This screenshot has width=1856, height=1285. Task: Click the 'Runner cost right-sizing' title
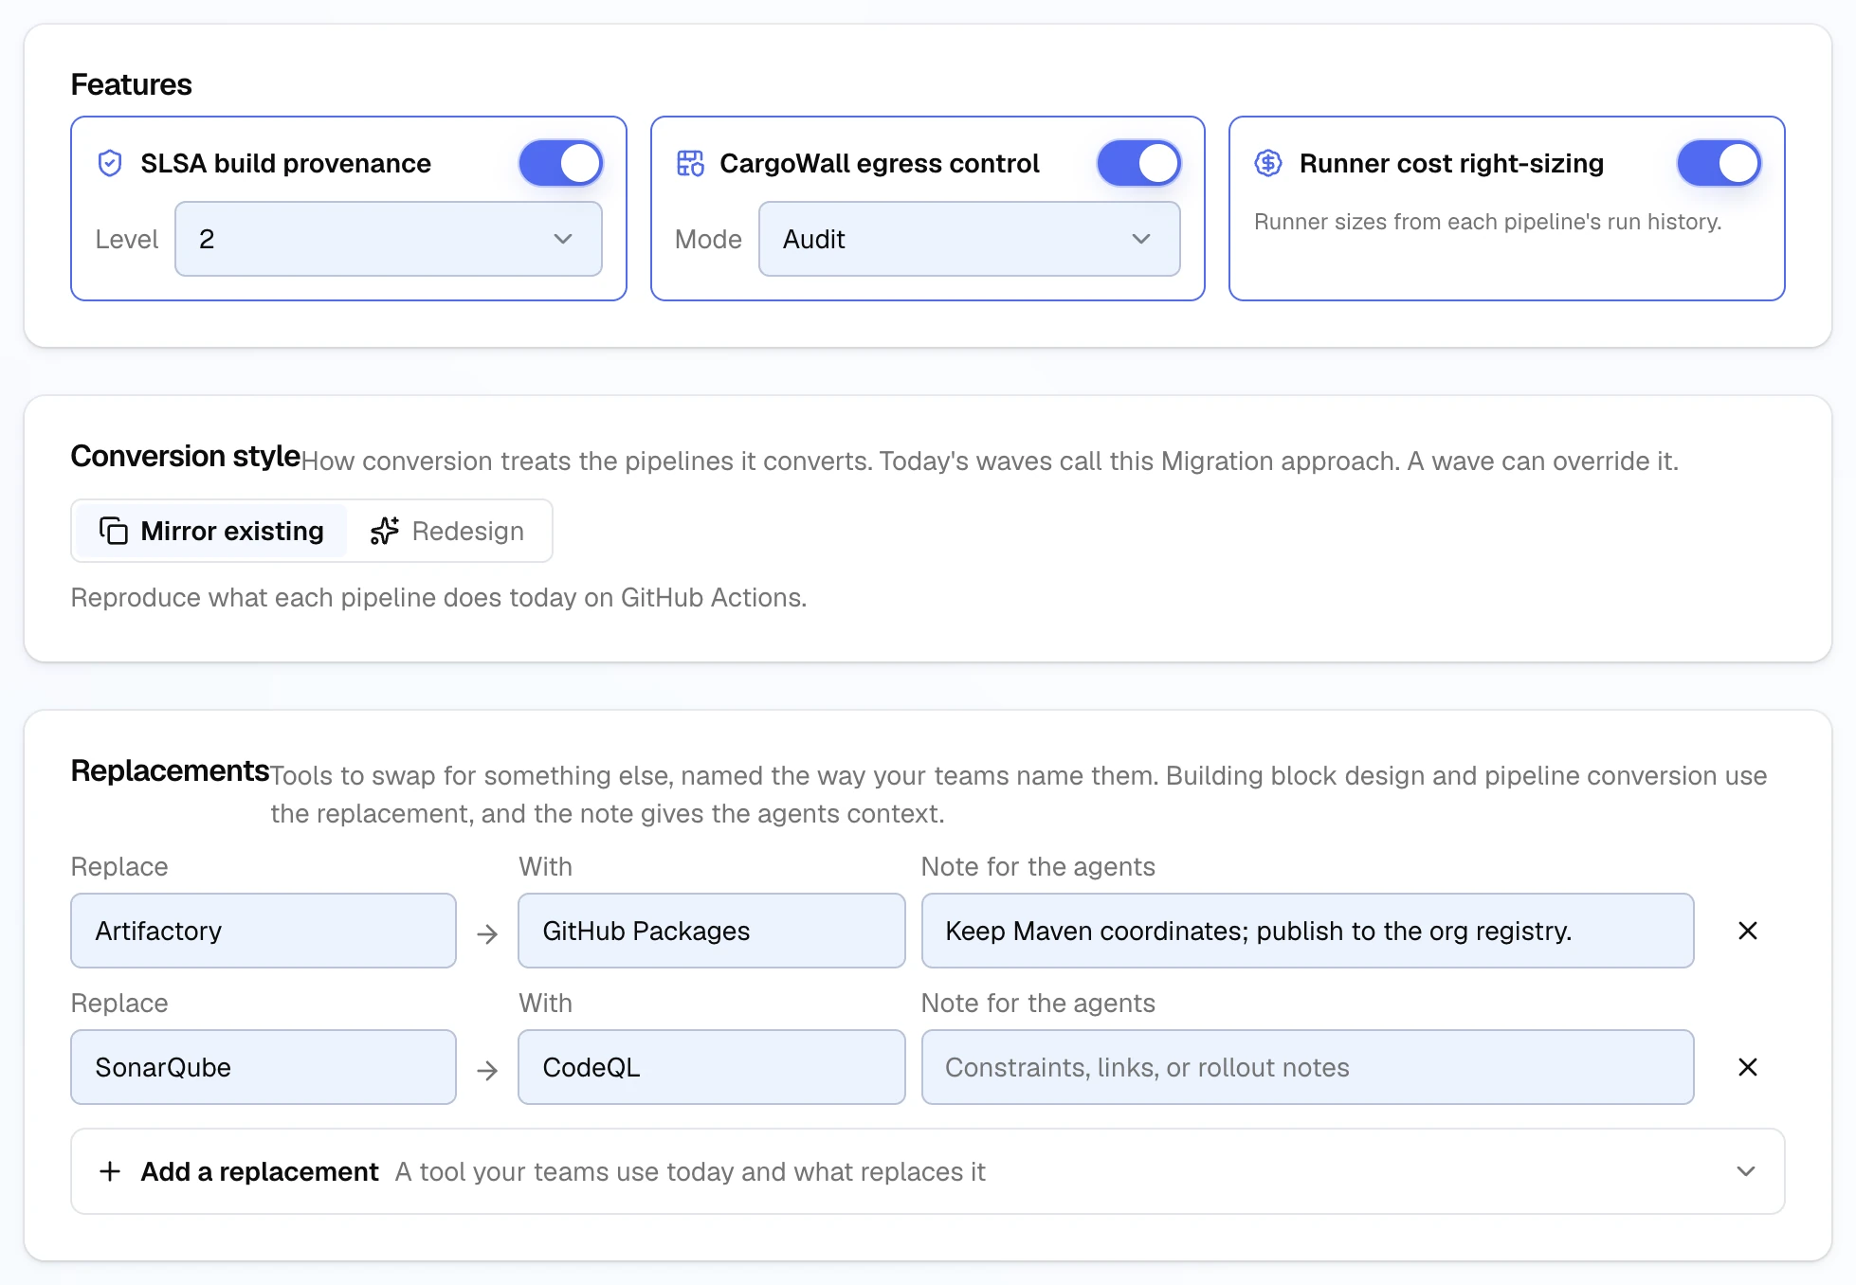1452,163
